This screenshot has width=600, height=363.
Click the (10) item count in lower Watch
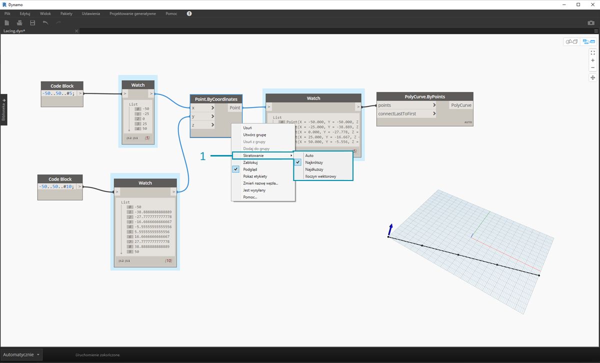tap(167, 261)
